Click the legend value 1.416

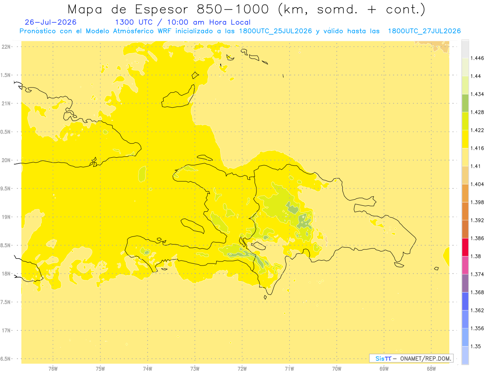tap(477, 148)
